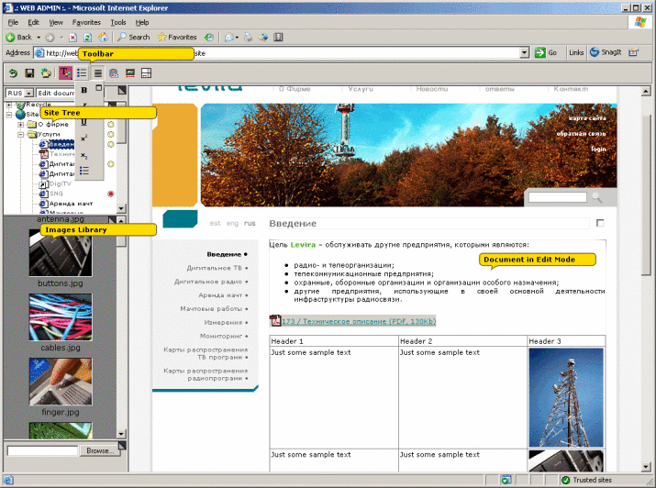This screenshot has width=656, height=488.
Task: Expand the Recycle node in site tree
Action: tap(9, 105)
